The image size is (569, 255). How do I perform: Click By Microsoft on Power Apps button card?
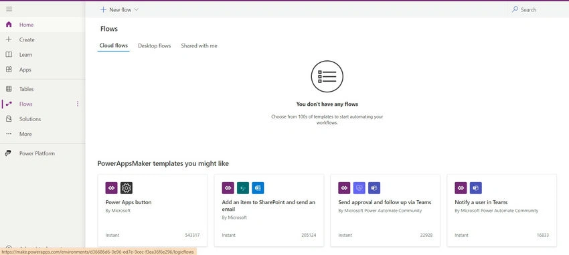coord(118,211)
